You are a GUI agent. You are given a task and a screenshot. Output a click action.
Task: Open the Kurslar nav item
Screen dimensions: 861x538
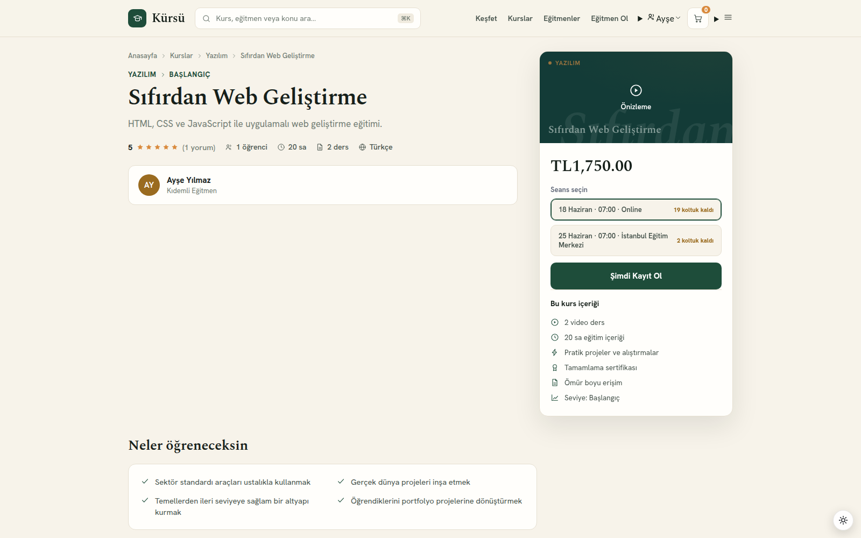tap(520, 18)
